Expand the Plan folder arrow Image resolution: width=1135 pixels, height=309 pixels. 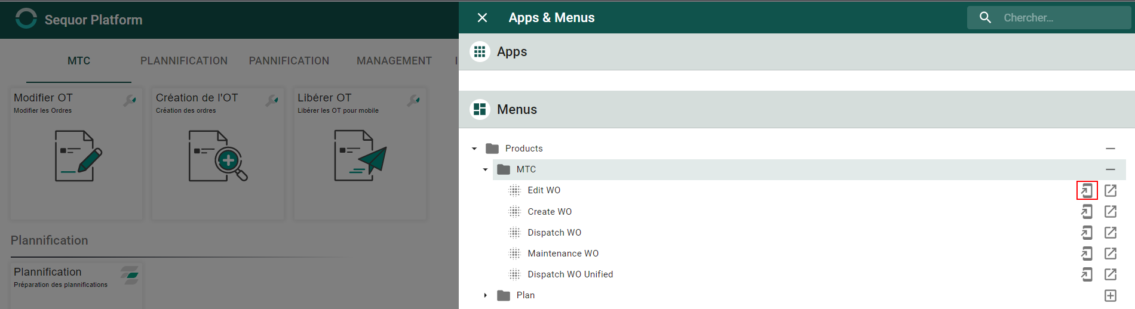point(486,295)
